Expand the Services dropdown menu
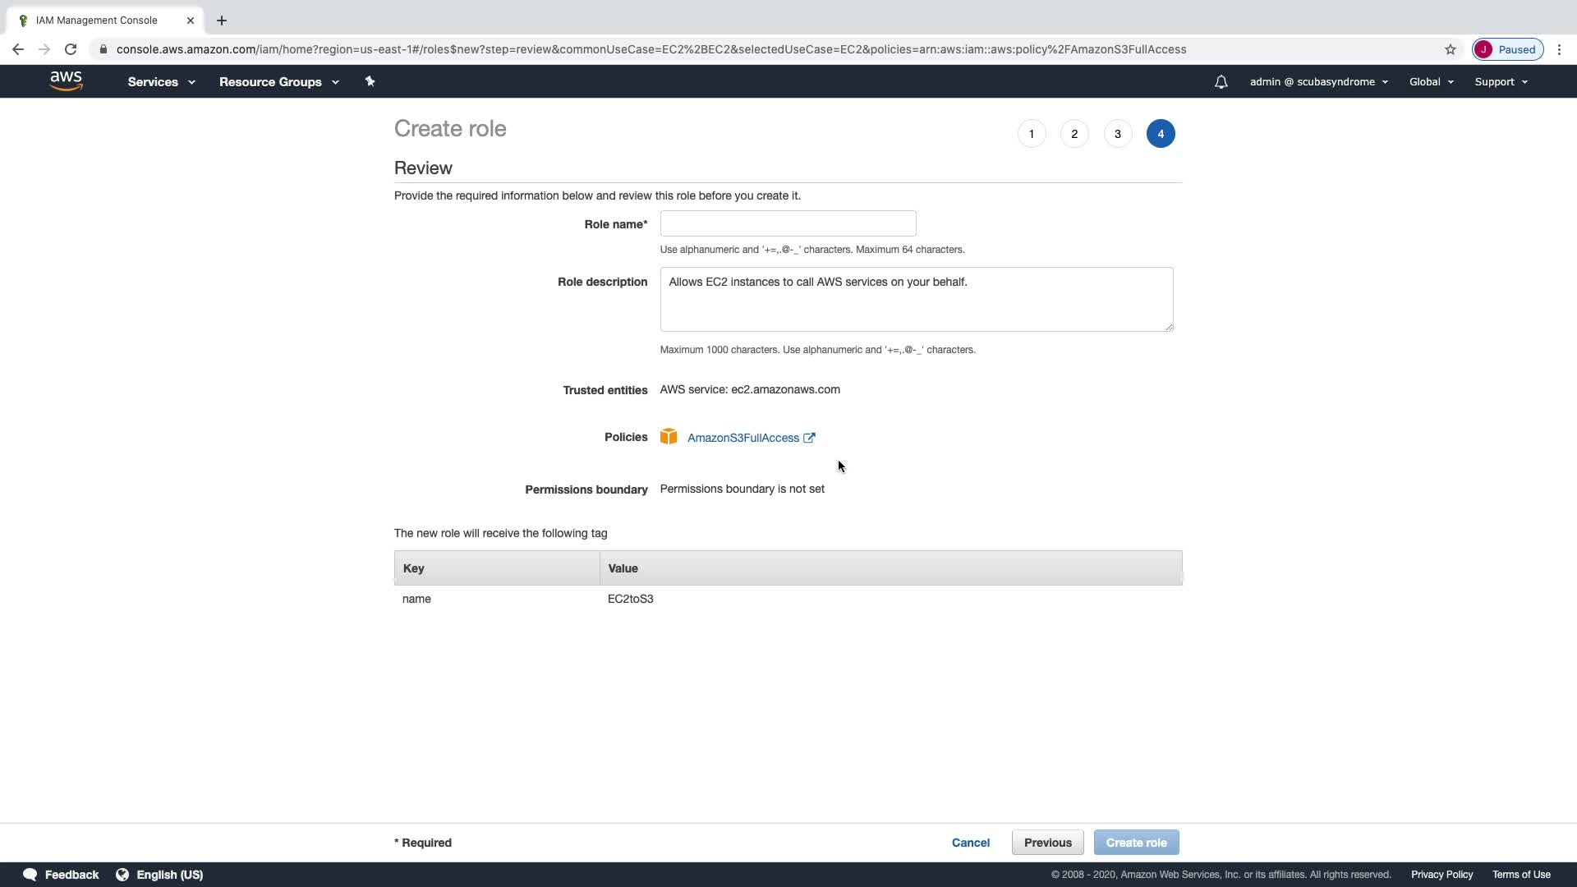Viewport: 1577px width, 887px height. point(161,82)
